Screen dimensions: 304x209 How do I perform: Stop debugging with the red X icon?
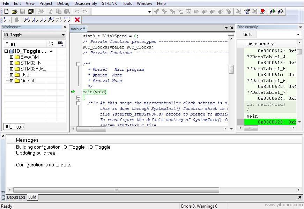click(x=77, y=20)
